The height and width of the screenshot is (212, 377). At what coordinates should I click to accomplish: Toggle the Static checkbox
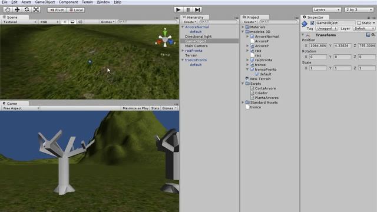(x=359, y=23)
